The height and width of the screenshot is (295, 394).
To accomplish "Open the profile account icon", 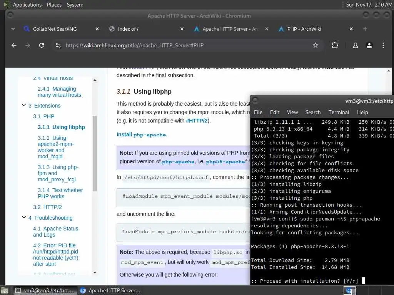I will tap(369, 45).
